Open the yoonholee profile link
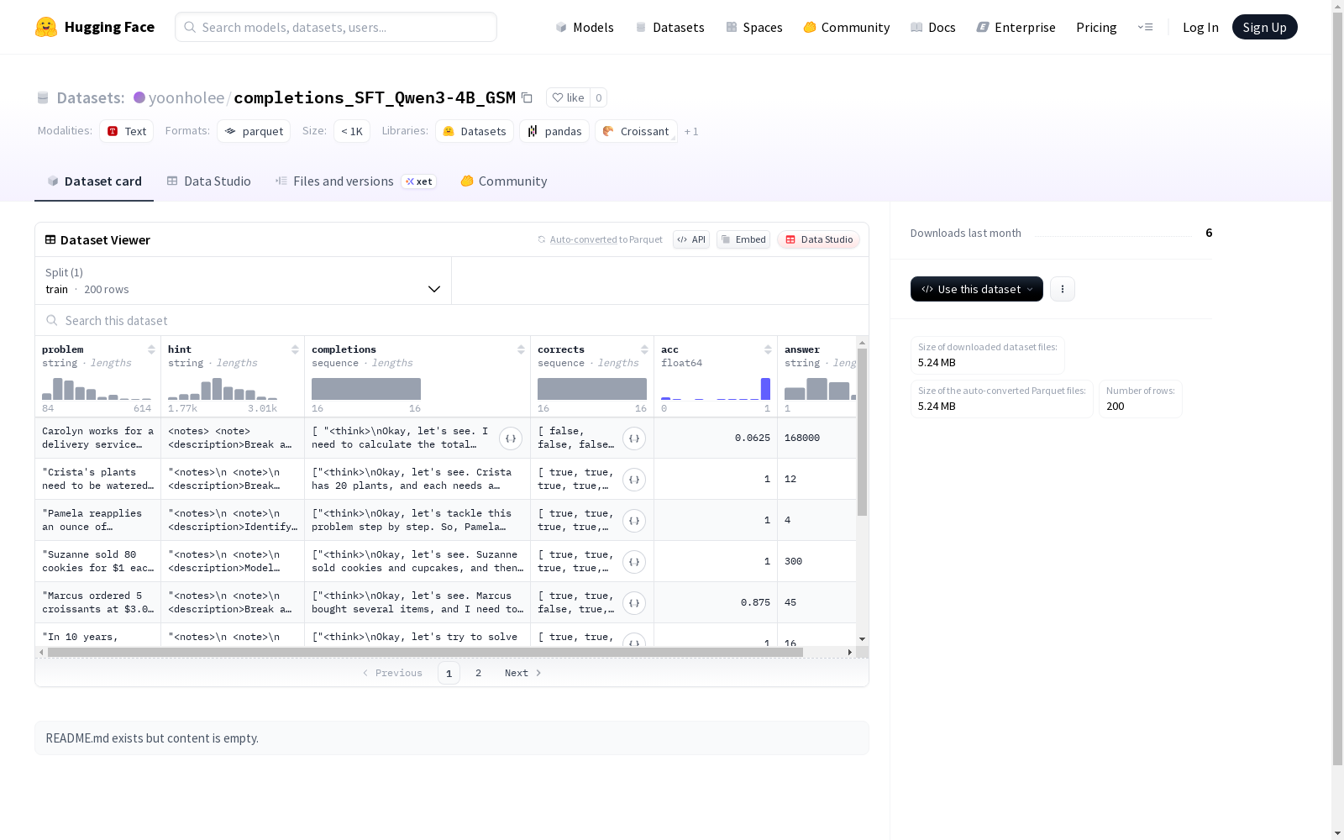Viewport: 1344px width, 840px height. [186, 97]
